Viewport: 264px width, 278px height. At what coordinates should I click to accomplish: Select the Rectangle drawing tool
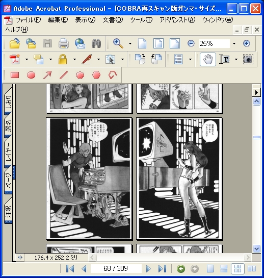click(x=15, y=75)
